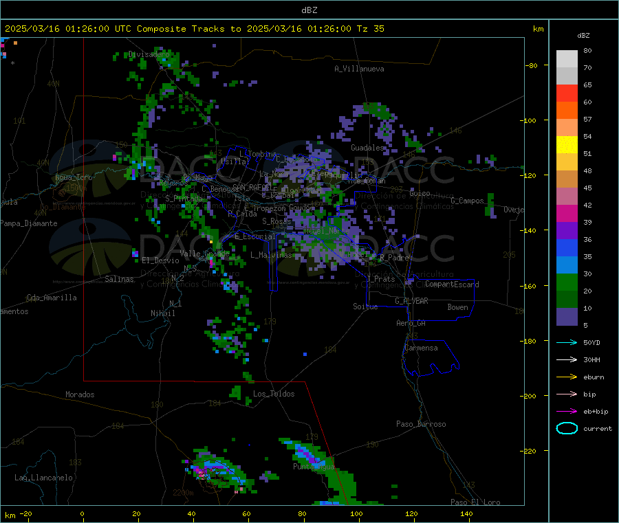Click the 'eburn' legend label

pos(594,377)
